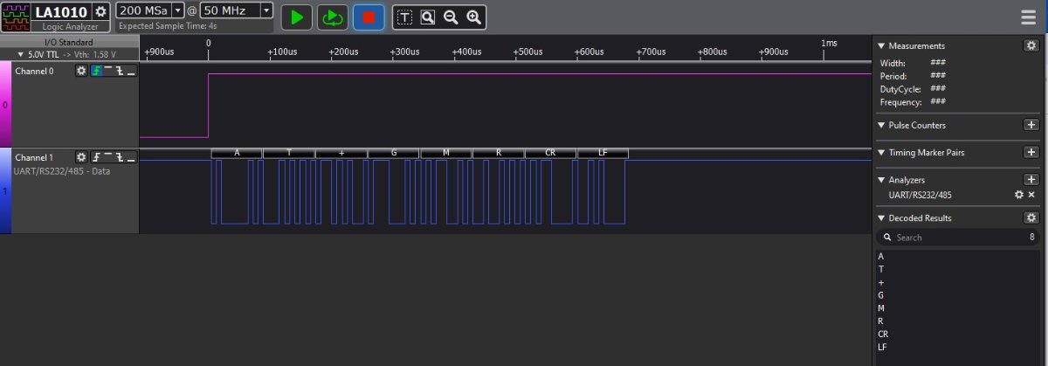Zoom out the waveform view

(x=451, y=17)
